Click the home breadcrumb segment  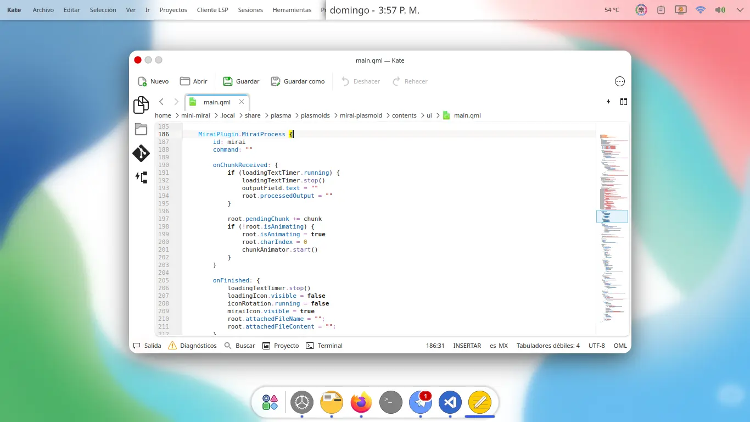tap(163, 115)
